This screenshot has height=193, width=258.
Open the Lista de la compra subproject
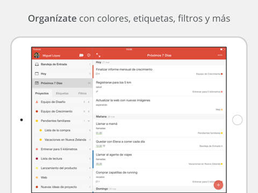[62, 130]
